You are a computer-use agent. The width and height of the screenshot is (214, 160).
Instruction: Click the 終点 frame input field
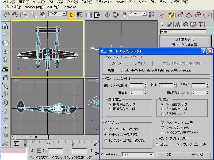point(165,85)
